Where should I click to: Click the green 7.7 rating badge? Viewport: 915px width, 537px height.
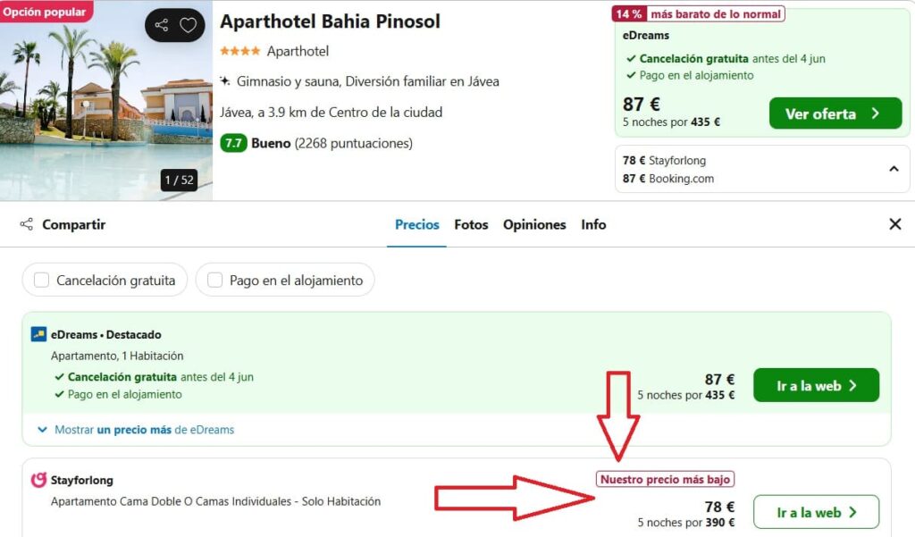coord(233,143)
